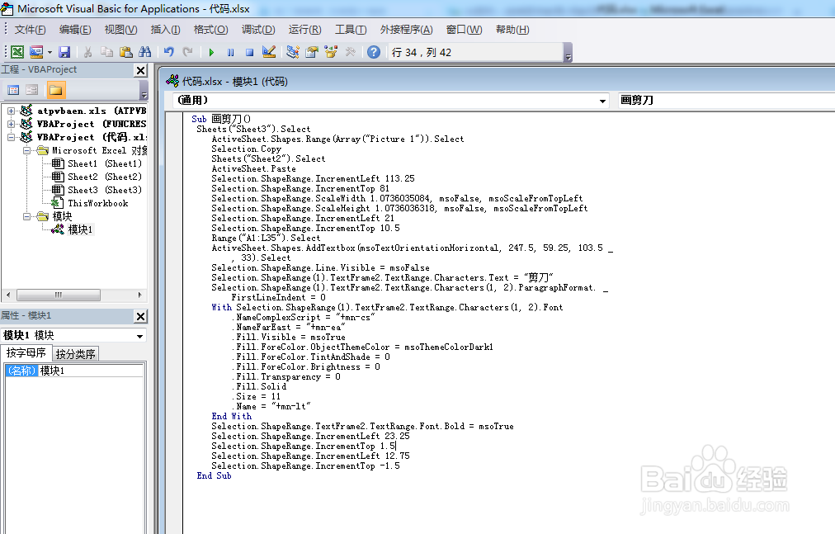Image resolution: width=835 pixels, height=534 pixels.
Task: Open the 格式(O) menu
Action: pyautogui.click(x=211, y=30)
